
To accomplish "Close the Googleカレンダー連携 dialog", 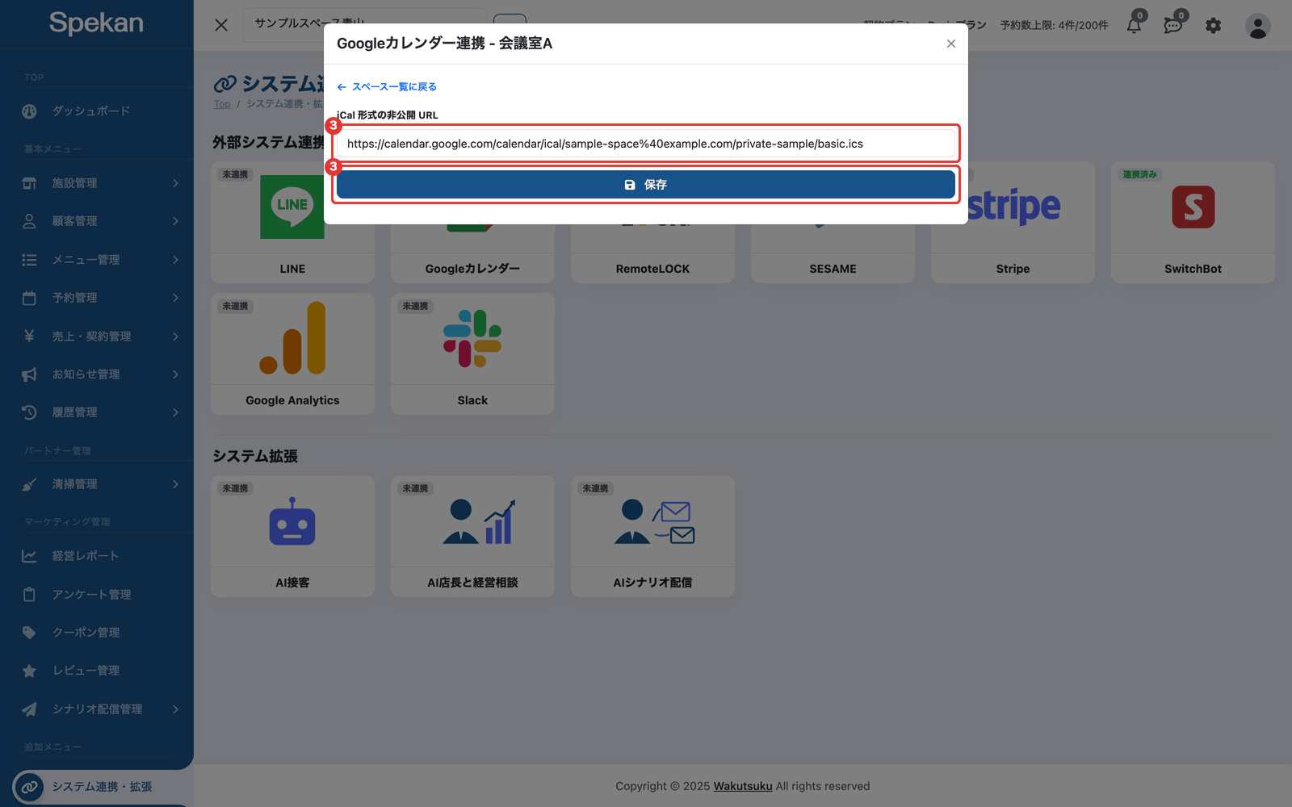I will (x=950, y=44).
